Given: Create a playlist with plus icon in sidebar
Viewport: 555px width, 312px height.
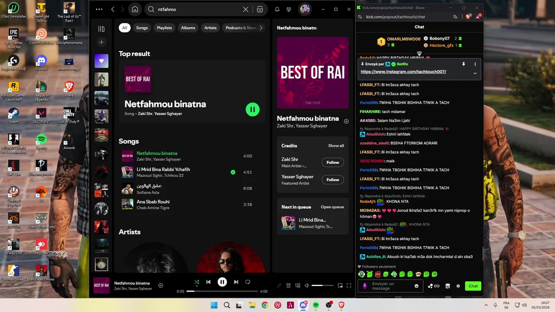Looking at the screenshot, I should [101, 42].
